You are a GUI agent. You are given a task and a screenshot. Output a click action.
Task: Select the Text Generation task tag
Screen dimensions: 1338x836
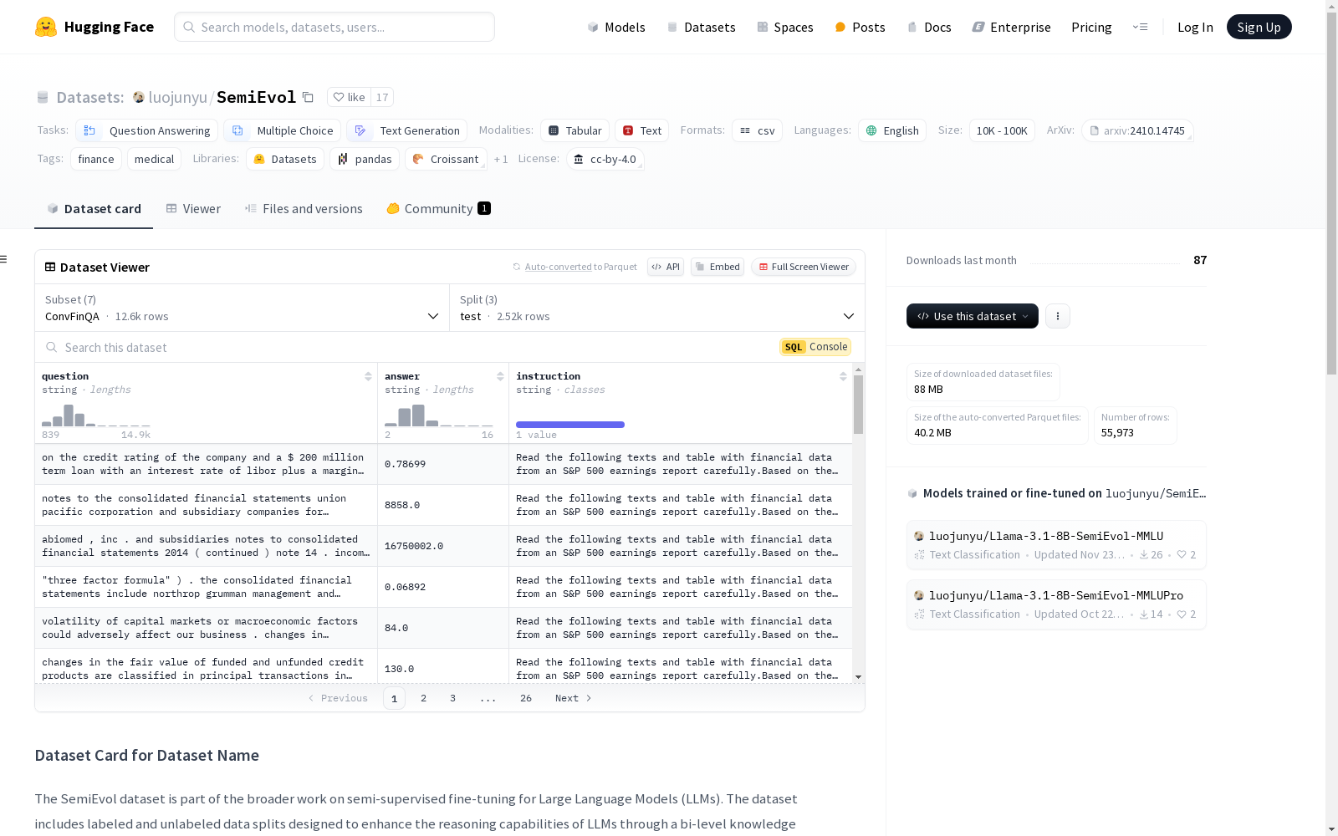406,130
